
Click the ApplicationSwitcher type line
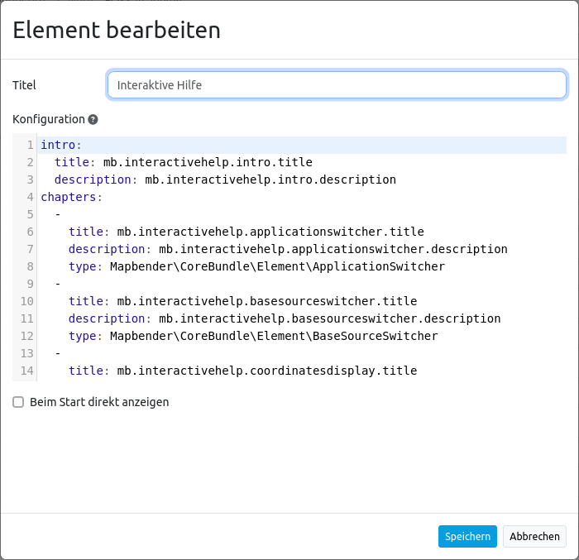click(256, 266)
